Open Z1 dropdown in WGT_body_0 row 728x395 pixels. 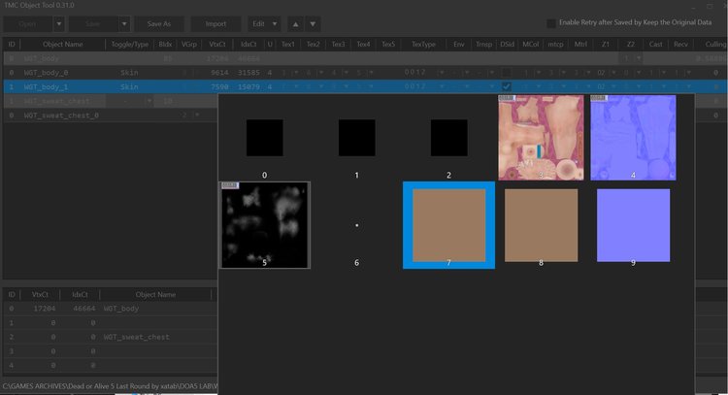pos(613,73)
